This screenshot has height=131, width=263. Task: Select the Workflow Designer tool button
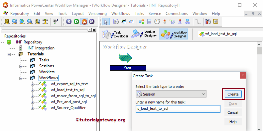point(174,34)
